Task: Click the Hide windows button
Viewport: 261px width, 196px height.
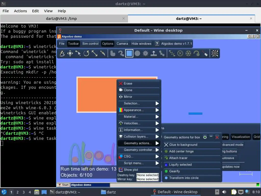Action: click(141, 44)
